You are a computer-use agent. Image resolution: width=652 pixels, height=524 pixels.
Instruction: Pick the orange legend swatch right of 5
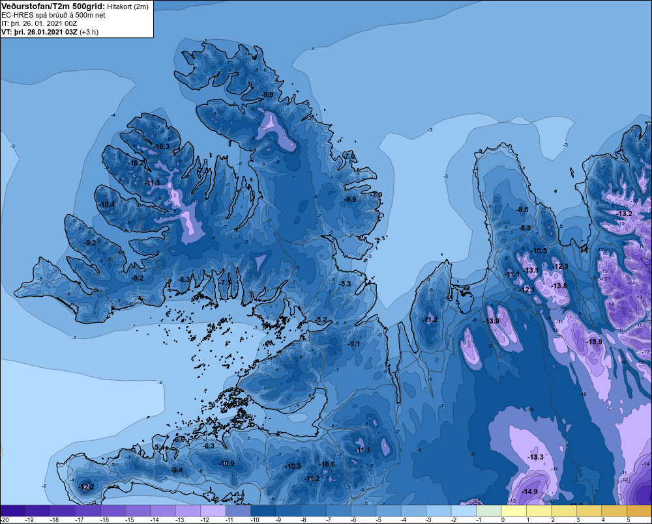click(x=640, y=510)
